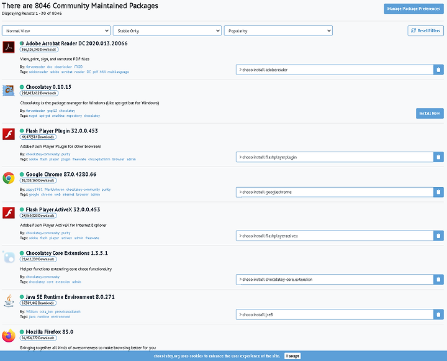Screen dimensions: 447x361
Task: Click ITIGO author link under Adobe Reader
Action: (78, 66)
